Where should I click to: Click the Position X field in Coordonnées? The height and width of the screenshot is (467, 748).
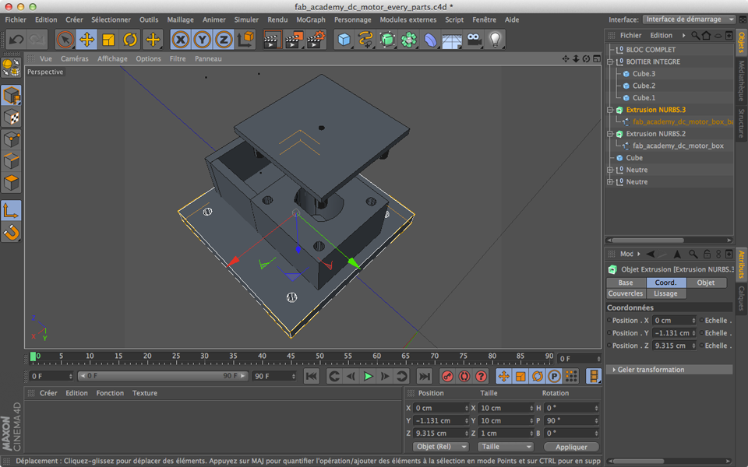click(673, 321)
